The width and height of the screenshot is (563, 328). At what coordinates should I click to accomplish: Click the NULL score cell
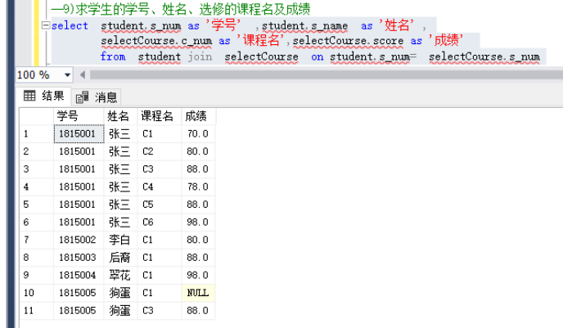tap(199, 293)
